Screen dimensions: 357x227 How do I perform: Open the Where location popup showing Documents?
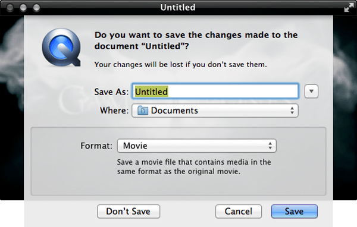[x=215, y=111]
